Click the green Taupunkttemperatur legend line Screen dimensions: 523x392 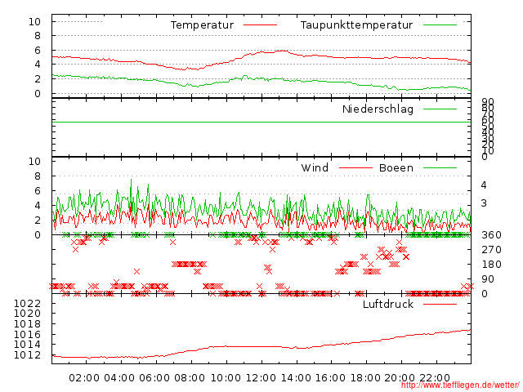tap(440, 25)
